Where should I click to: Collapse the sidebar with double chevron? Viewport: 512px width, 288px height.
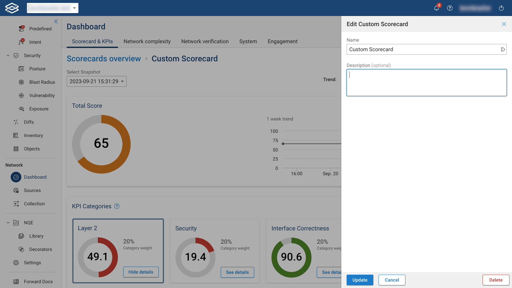[x=56, y=21]
